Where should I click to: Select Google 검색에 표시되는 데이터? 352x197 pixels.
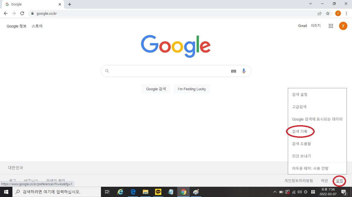click(x=317, y=119)
